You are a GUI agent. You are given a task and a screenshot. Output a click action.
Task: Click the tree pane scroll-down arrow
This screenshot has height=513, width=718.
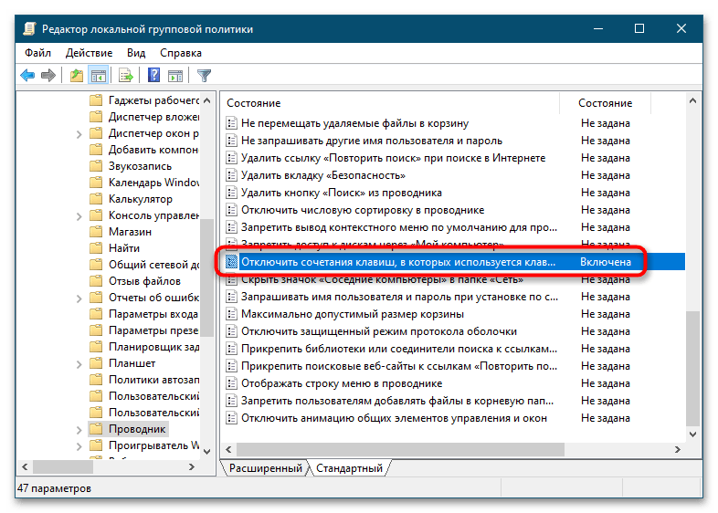point(207,451)
